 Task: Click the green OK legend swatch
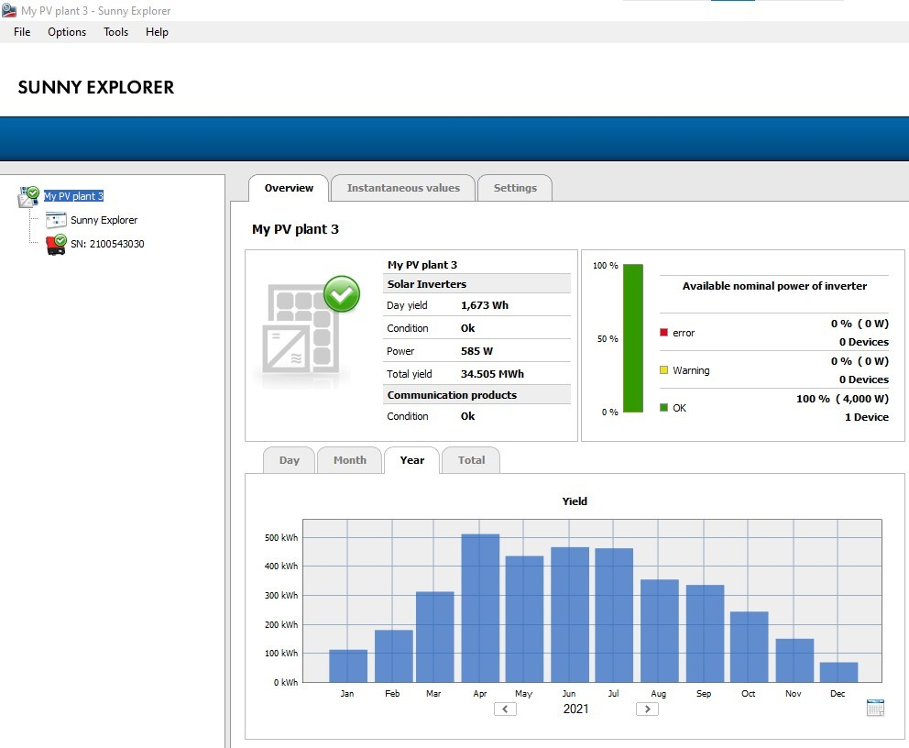(663, 408)
